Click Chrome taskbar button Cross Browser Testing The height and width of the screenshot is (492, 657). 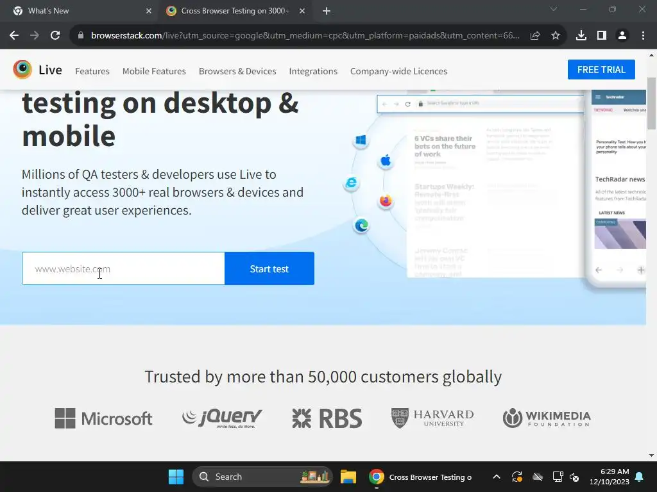click(x=420, y=477)
